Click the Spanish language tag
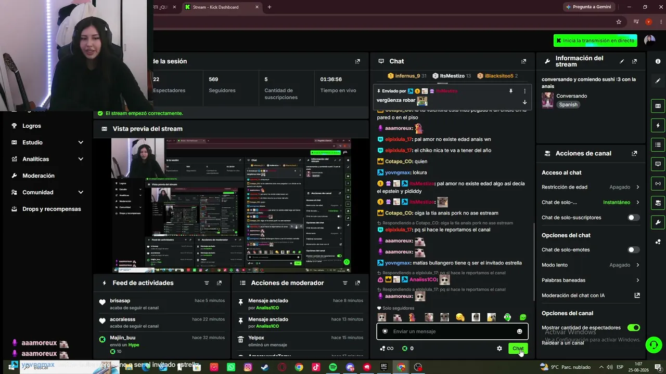 [x=568, y=104]
